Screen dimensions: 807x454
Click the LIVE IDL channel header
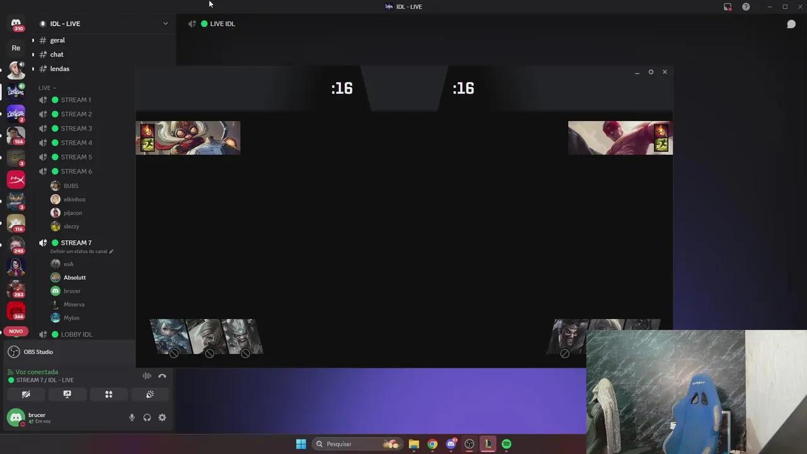222,24
